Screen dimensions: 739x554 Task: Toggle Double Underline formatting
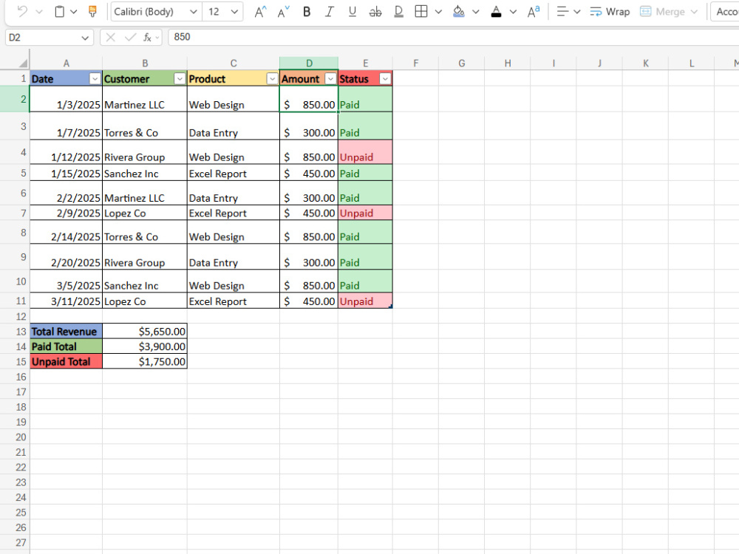pyautogui.click(x=398, y=12)
